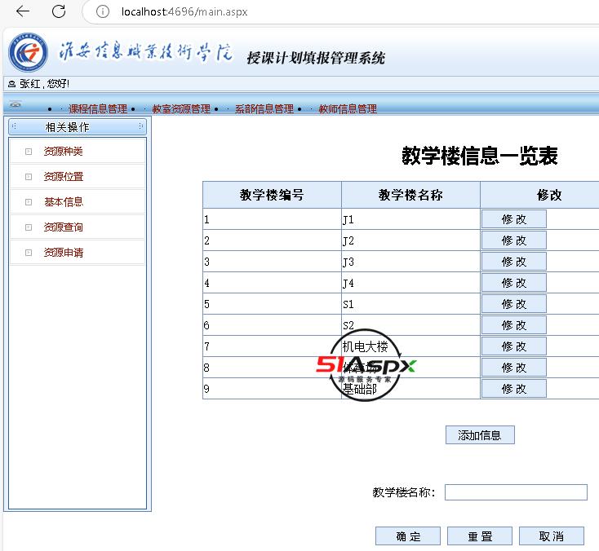Reload the page with the refresh icon
The width and height of the screenshot is (599, 551).
click(59, 11)
